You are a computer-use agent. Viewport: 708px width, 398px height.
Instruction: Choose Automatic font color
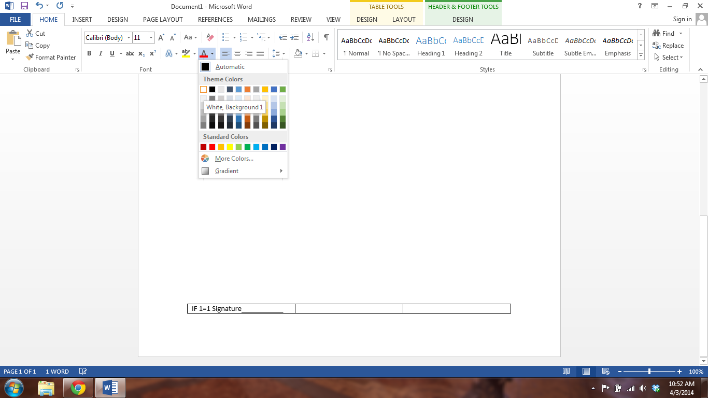coord(243,67)
